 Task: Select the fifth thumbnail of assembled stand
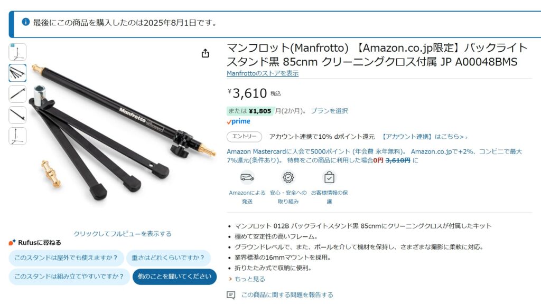17,136
